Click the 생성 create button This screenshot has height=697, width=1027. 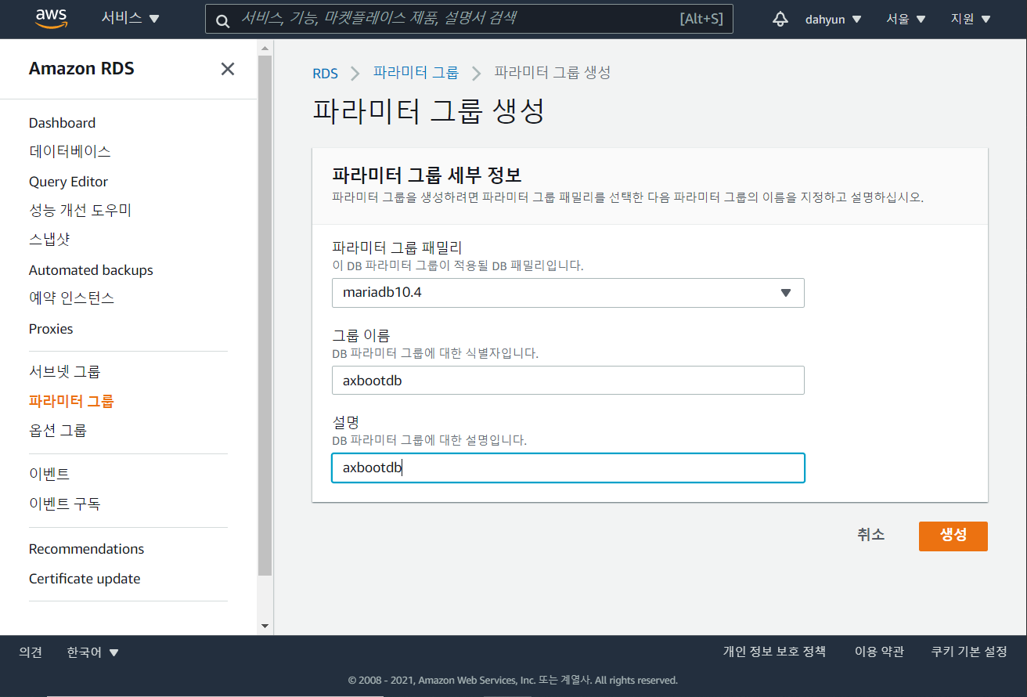[953, 536]
